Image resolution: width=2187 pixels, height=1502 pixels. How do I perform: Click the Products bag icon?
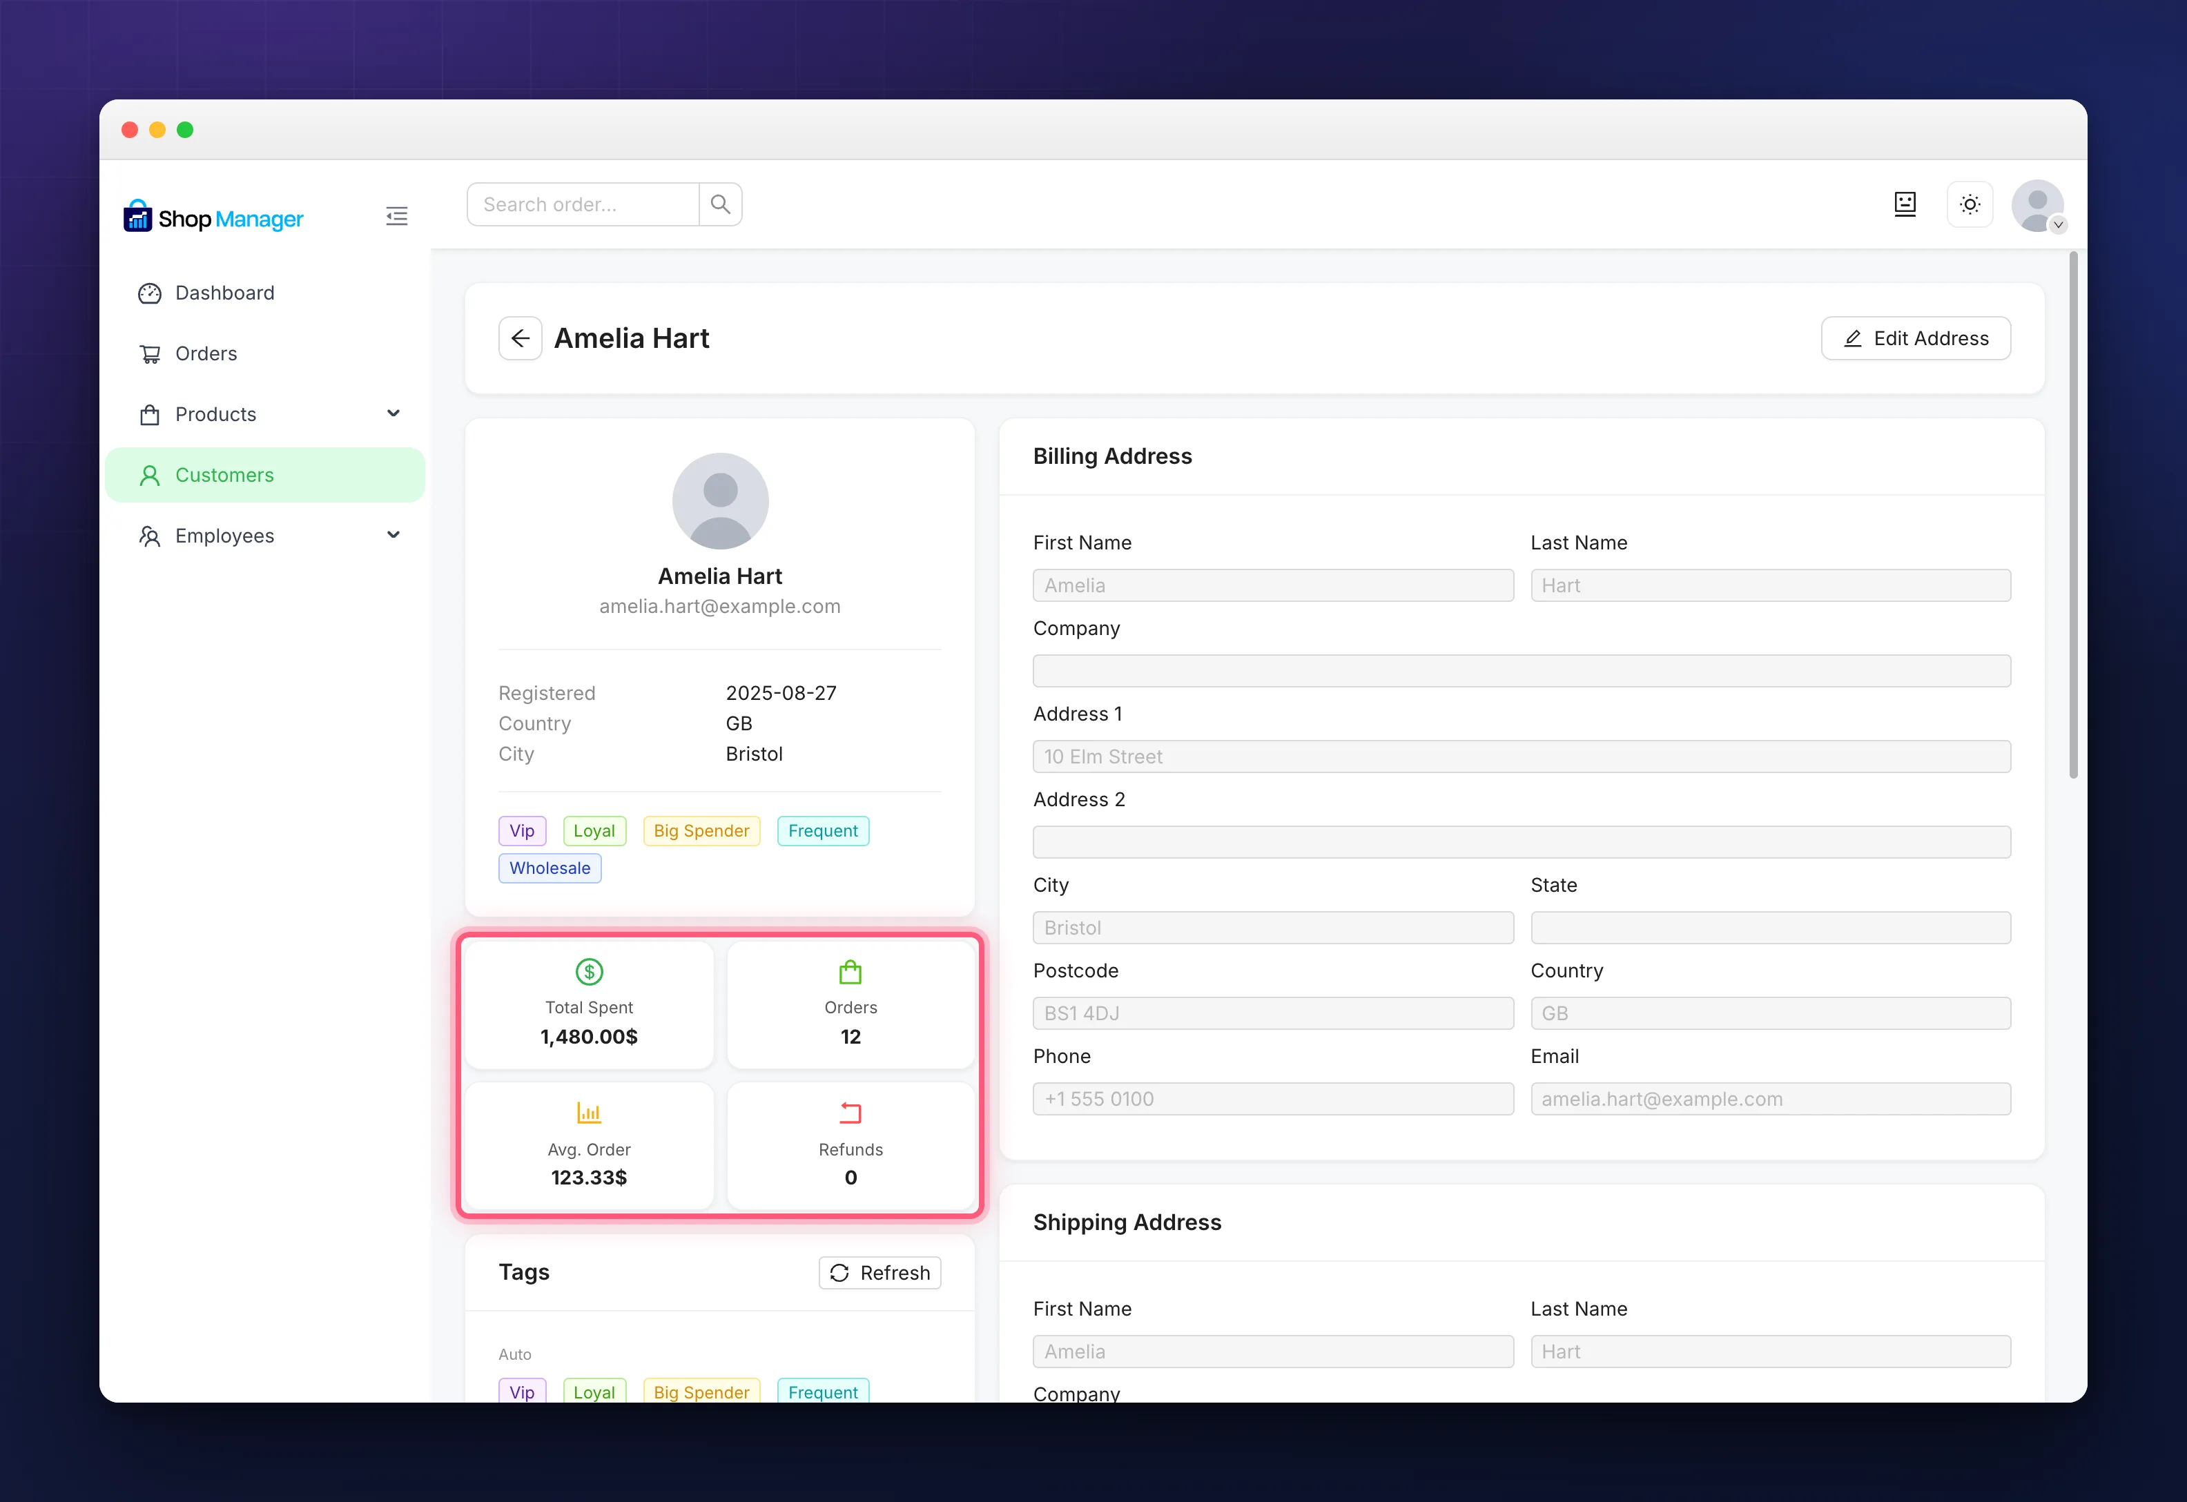coord(150,415)
